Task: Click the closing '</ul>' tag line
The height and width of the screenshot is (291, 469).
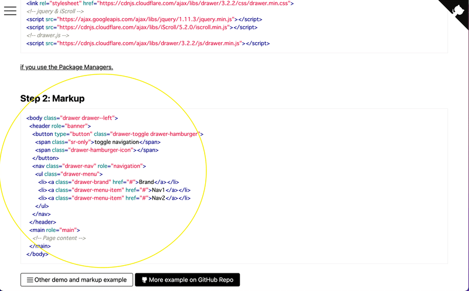Action: pyautogui.click(x=42, y=206)
